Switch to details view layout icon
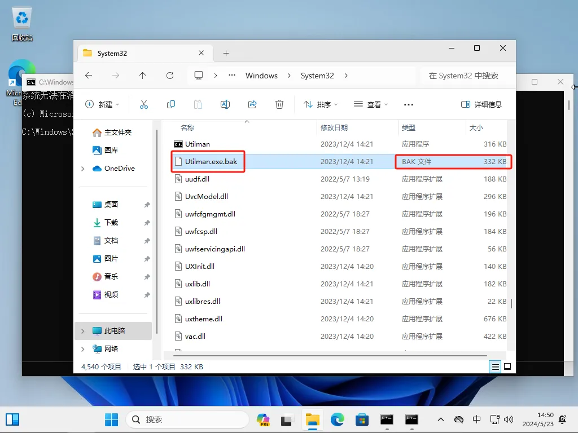 pos(496,366)
